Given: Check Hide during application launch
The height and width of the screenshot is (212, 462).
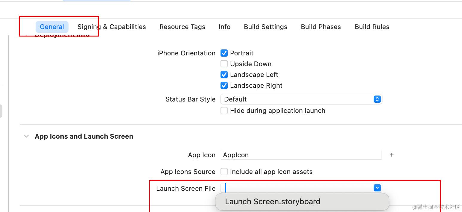Looking at the screenshot, I should [224, 110].
